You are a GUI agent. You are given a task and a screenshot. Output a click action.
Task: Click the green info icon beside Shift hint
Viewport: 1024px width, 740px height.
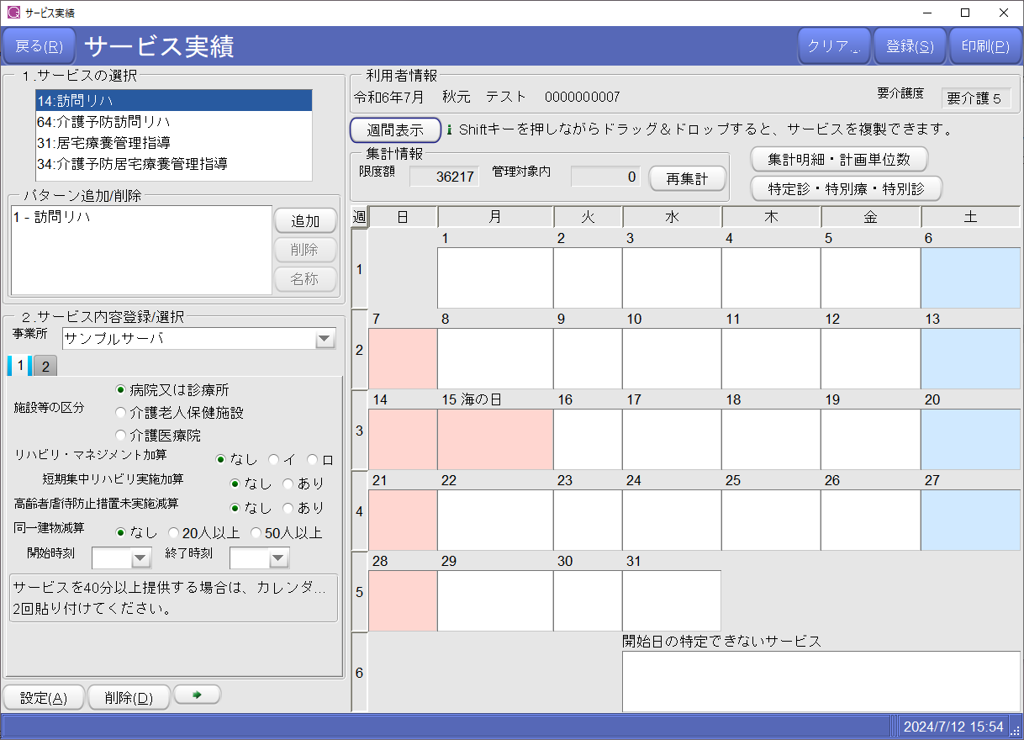coord(449,130)
